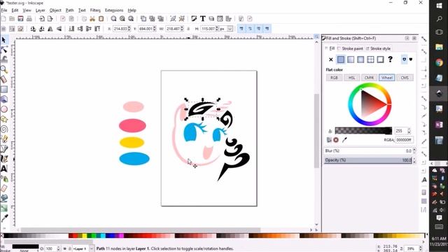Click the Import file icon
The image size is (448, 252).
pyautogui.click(x=42, y=19)
